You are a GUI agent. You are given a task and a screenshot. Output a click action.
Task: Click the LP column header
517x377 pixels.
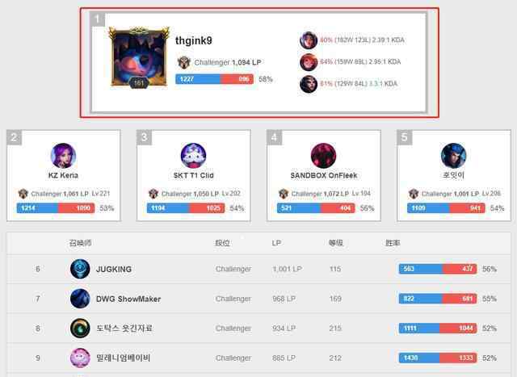tap(276, 243)
